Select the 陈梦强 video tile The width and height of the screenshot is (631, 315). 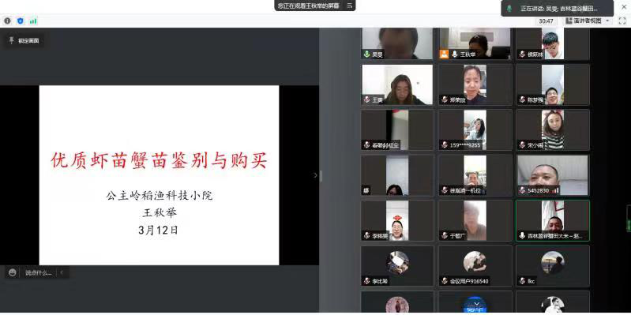[553, 84]
